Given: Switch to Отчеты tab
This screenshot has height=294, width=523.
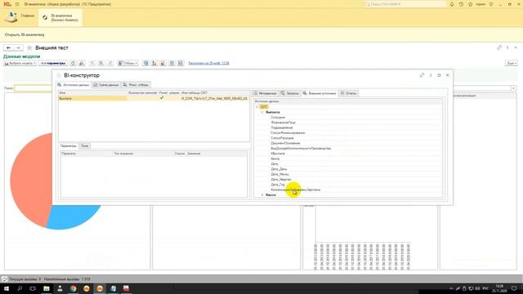Looking at the screenshot, I should coord(348,93).
